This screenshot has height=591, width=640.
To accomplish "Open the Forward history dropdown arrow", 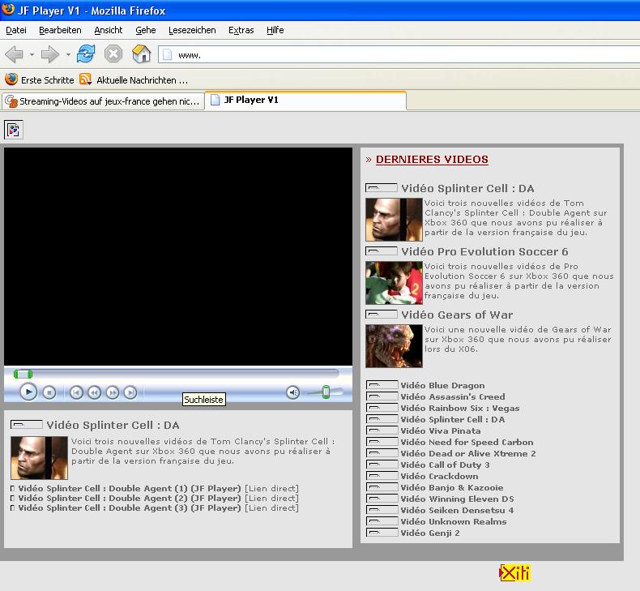I will click(68, 54).
